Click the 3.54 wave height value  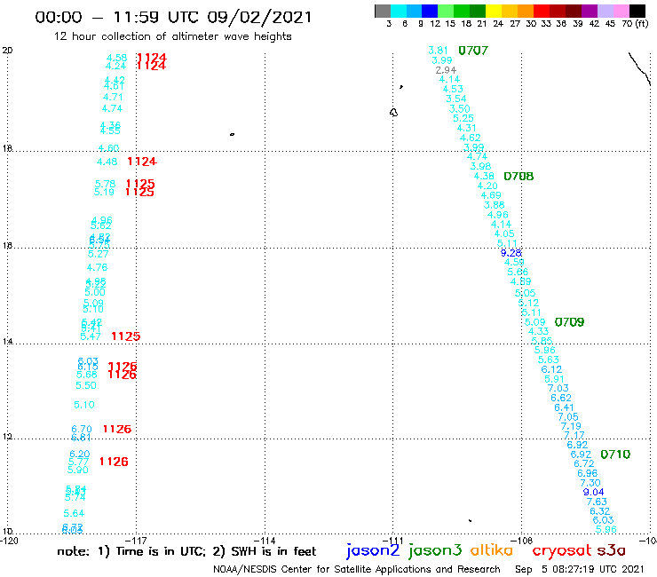coord(455,99)
